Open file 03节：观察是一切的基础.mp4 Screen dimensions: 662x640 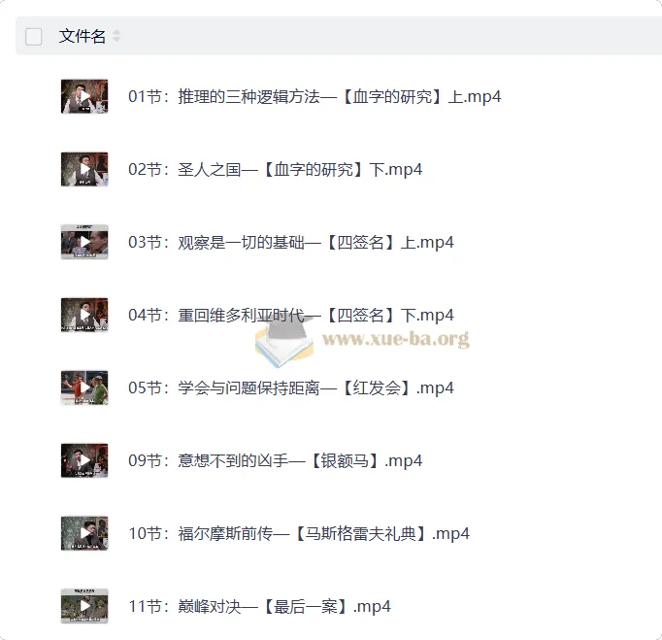pyautogui.click(x=291, y=242)
